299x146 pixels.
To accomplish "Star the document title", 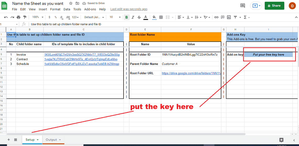I will coord(71,3).
